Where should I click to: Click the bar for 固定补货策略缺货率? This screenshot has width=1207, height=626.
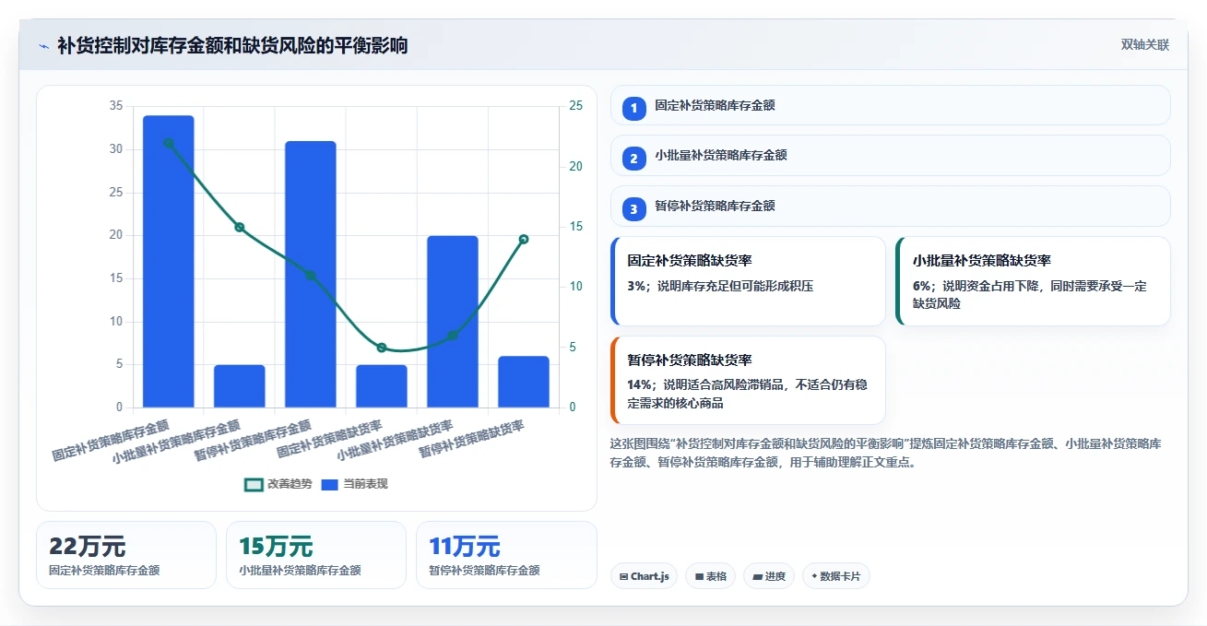(x=382, y=386)
